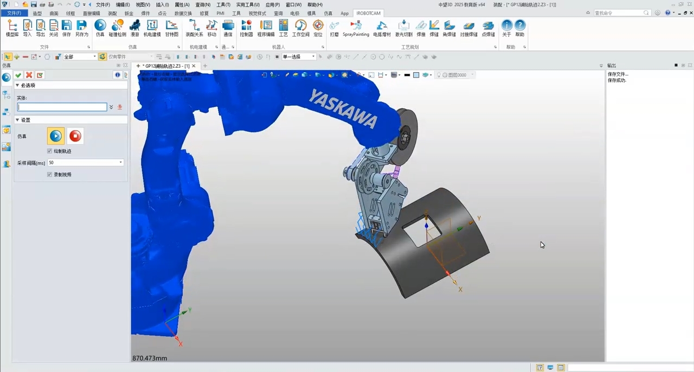The image size is (694, 372).
Task: Select the IROBOTCAM ribbon tab
Action: [x=369, y=13]
